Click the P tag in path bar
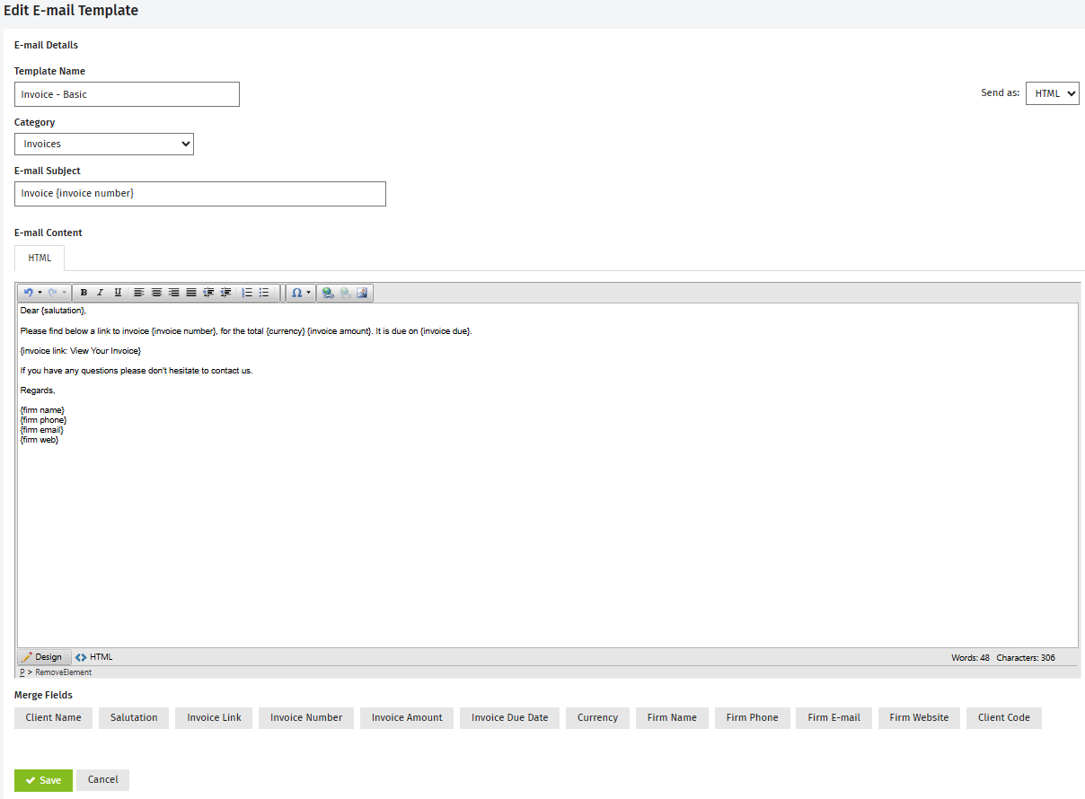Screen dimensions: 1085x799 coord(22,672)
